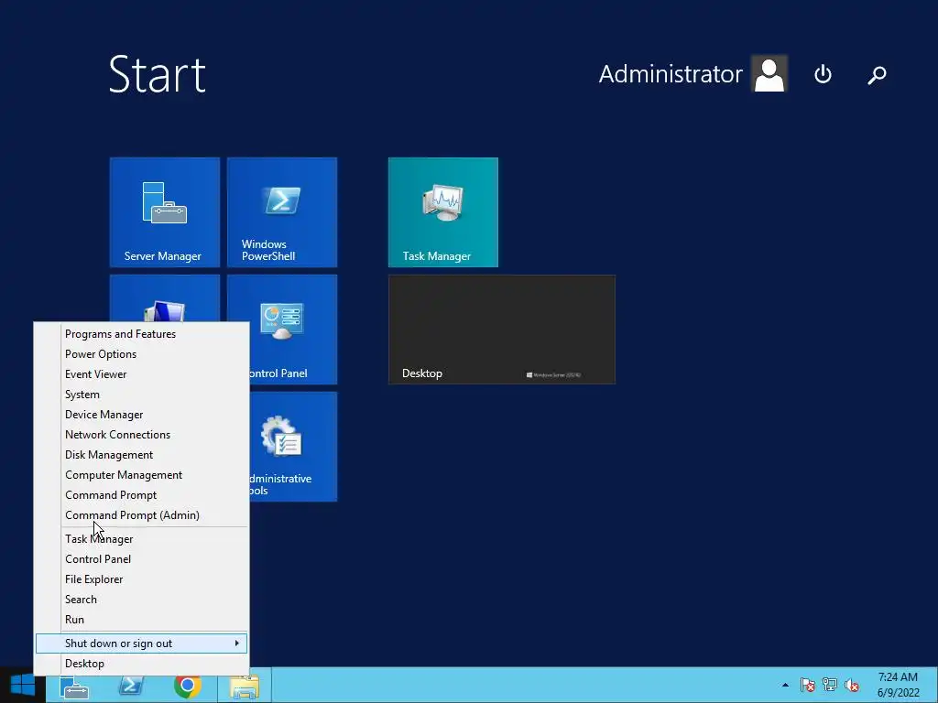
Task: Choose Control Panel in the context menu
Action: coord(142,559)
